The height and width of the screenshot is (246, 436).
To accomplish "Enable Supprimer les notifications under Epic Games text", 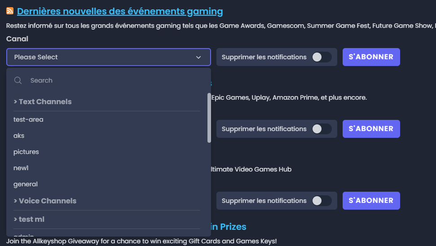I will click(x=321, y=129).
